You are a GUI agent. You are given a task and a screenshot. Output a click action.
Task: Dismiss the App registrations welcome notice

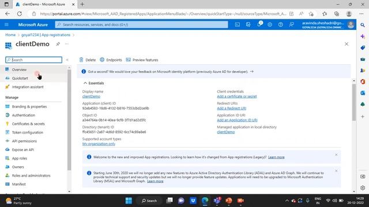click(x=336, y=155)
